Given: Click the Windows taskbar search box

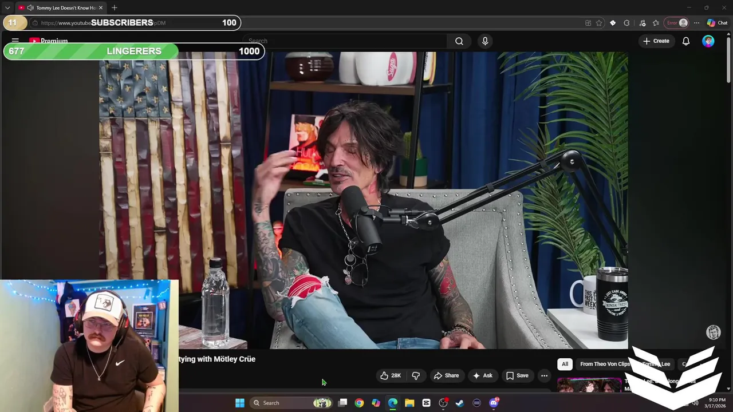Looking at the screenshot, I should click(x=292, y=403).
